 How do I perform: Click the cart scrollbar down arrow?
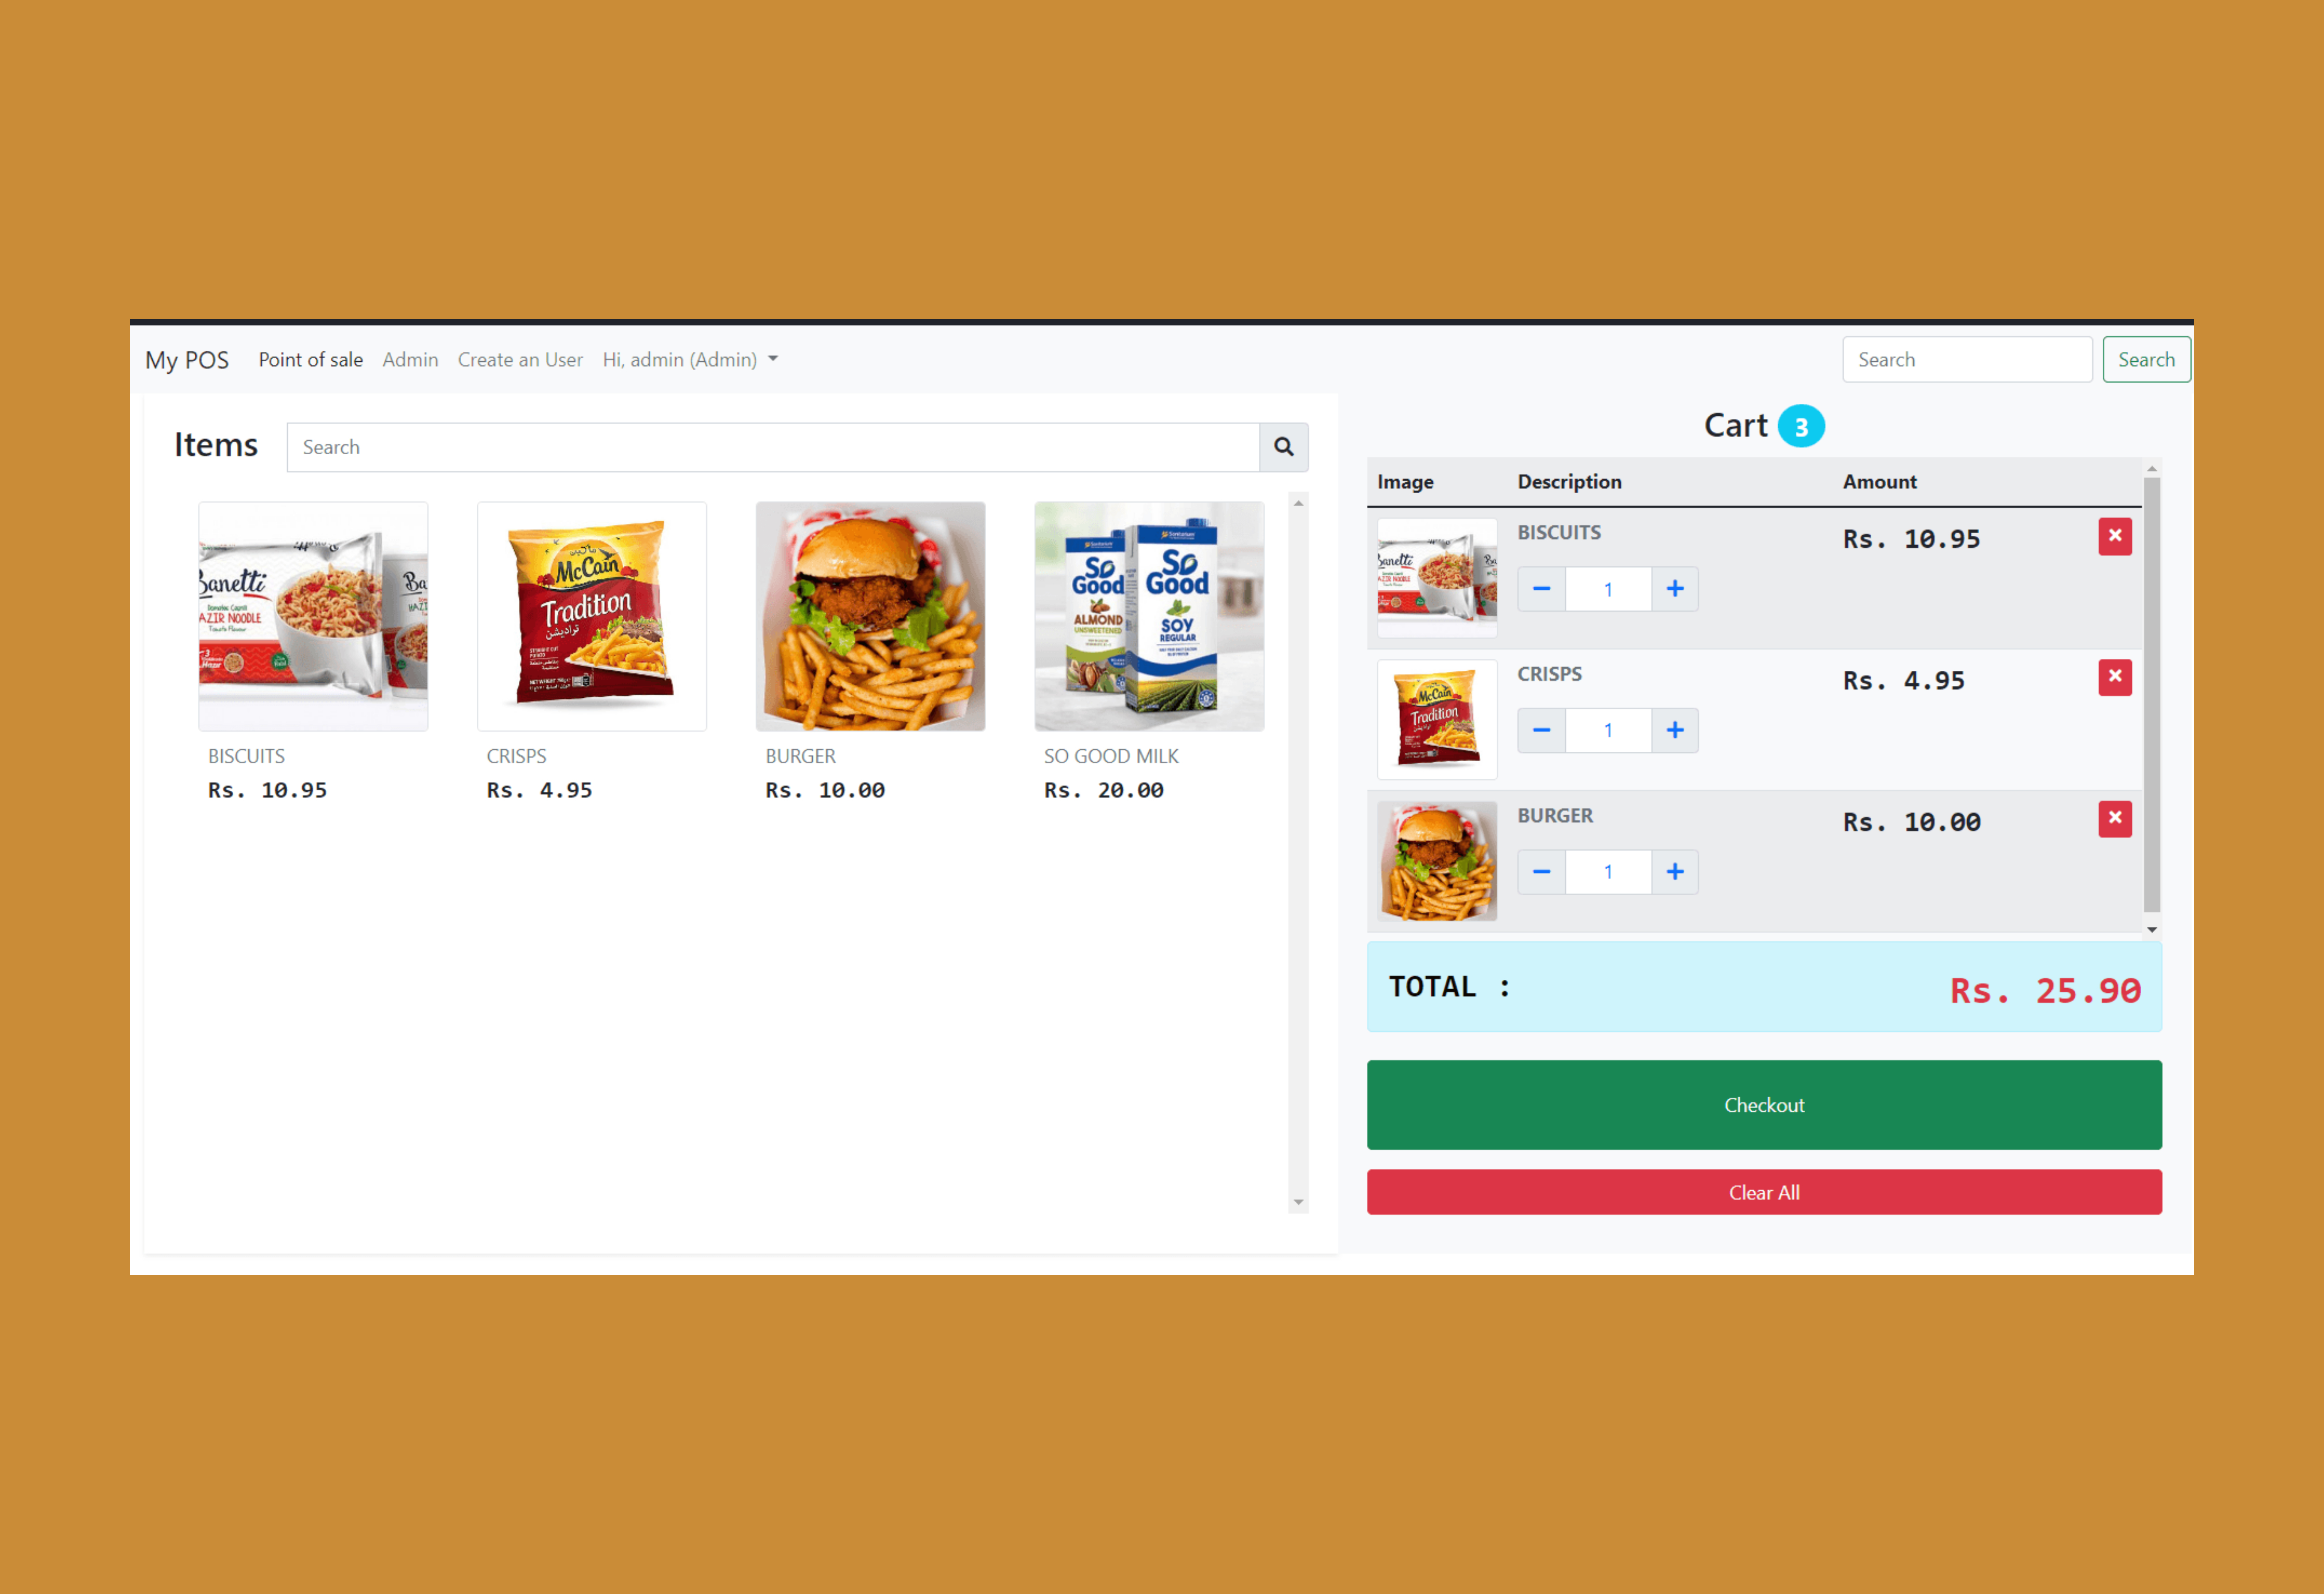pyautogui.click(x=2151, y=929)
